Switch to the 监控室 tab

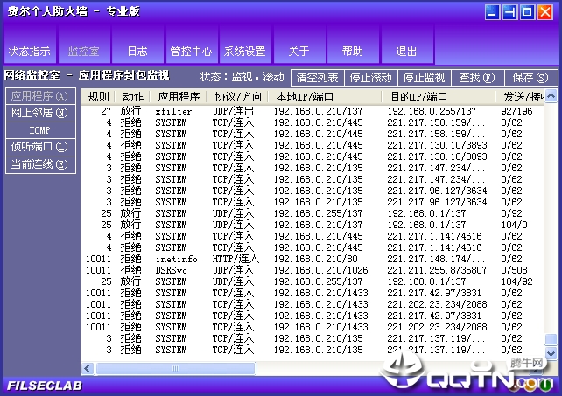click(83, 45)
